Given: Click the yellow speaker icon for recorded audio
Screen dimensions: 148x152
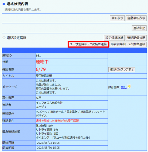Looking at the screenshot, I should click(129, 86).
